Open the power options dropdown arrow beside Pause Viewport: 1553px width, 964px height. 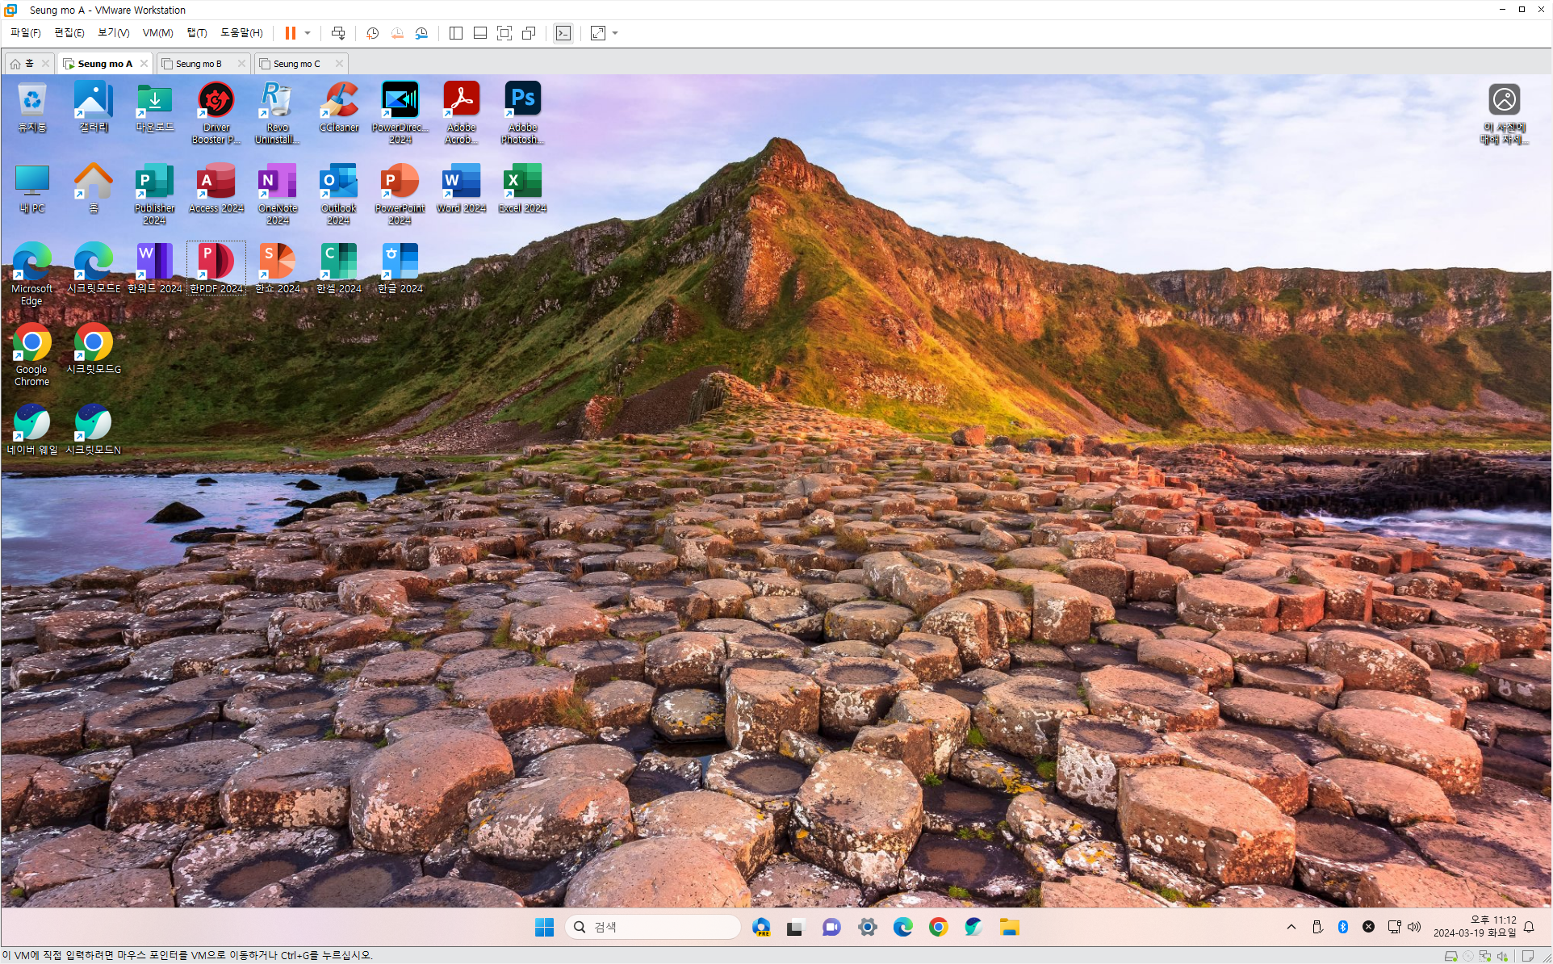click(308, 33)
